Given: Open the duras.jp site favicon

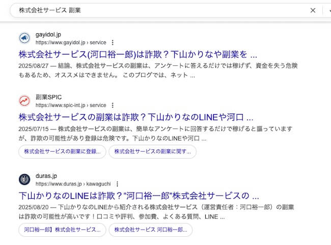Looking at the screenshot, I should [25, 179].
